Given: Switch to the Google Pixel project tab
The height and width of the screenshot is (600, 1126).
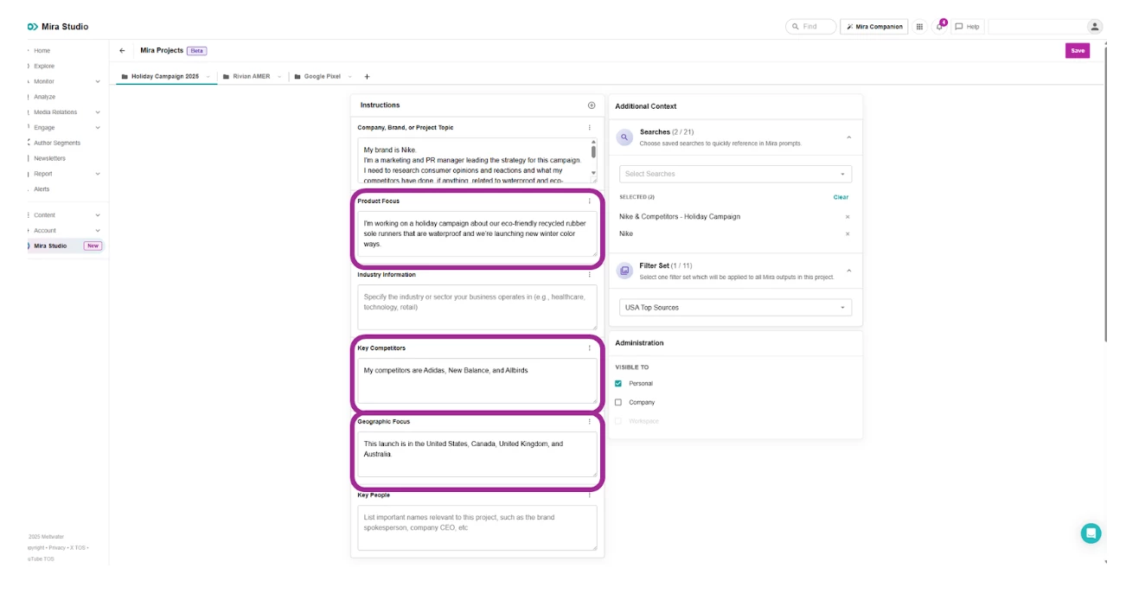Looking at the screenshot, I should [x=323, y=76].
